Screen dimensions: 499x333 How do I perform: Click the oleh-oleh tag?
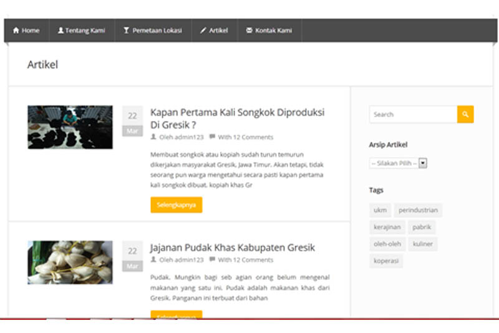tap(387, 244)
